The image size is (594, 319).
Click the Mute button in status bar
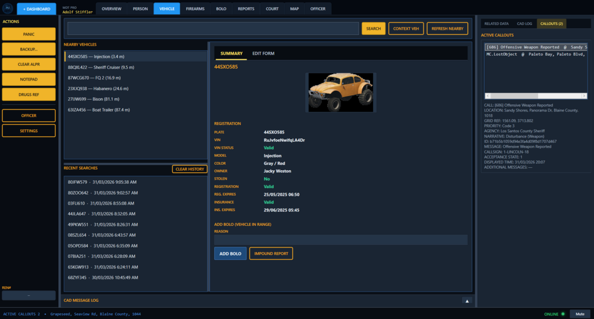580,314
